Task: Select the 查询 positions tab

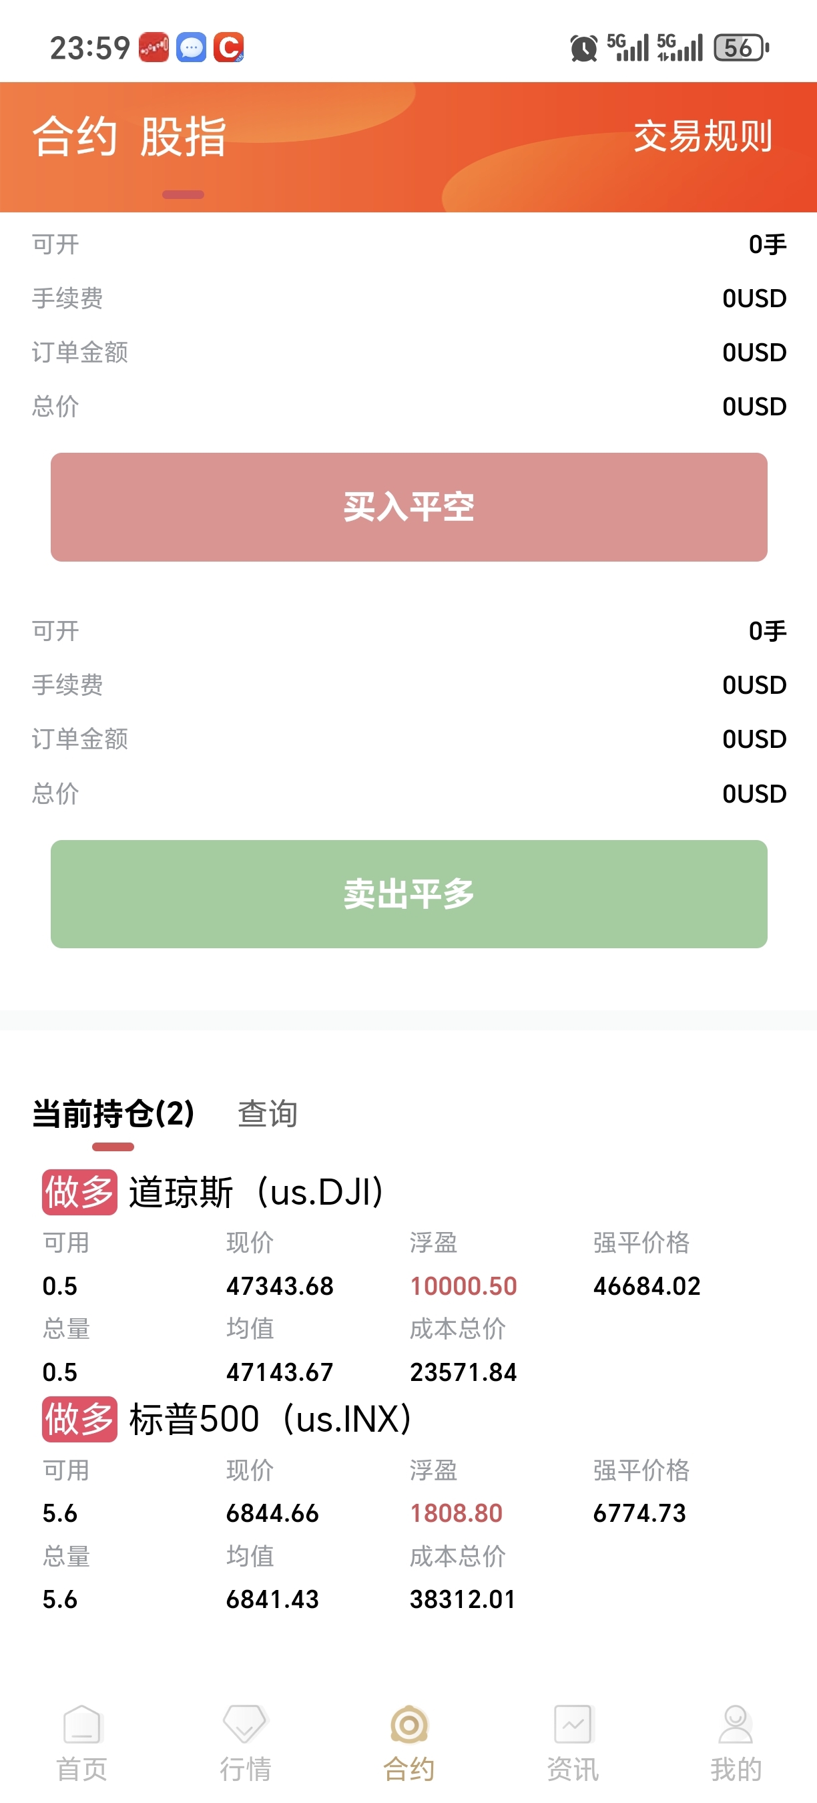Action: pos(267,1114)
